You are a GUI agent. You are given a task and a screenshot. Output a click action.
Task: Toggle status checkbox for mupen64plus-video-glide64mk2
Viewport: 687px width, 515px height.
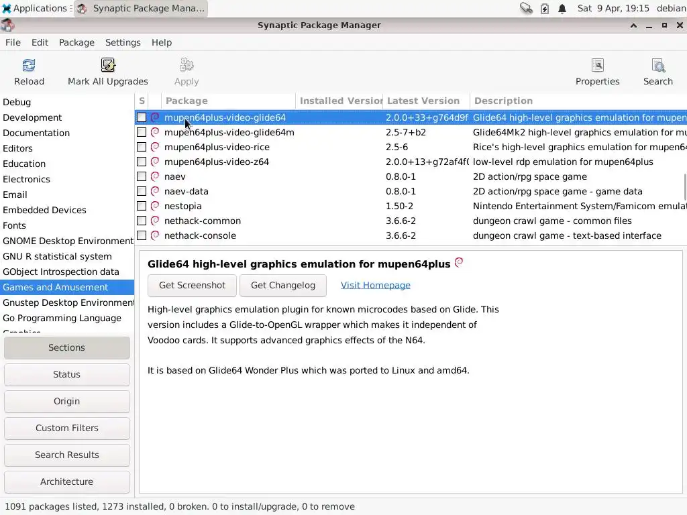[x=142, y=132]
